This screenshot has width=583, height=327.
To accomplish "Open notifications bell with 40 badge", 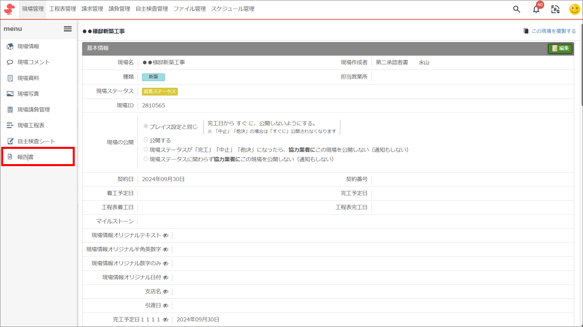I will pyautogui.click(x=536, y=10).
